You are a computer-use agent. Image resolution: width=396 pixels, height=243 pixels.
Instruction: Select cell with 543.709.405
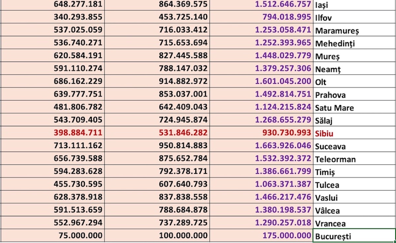(x=52, y=120)
